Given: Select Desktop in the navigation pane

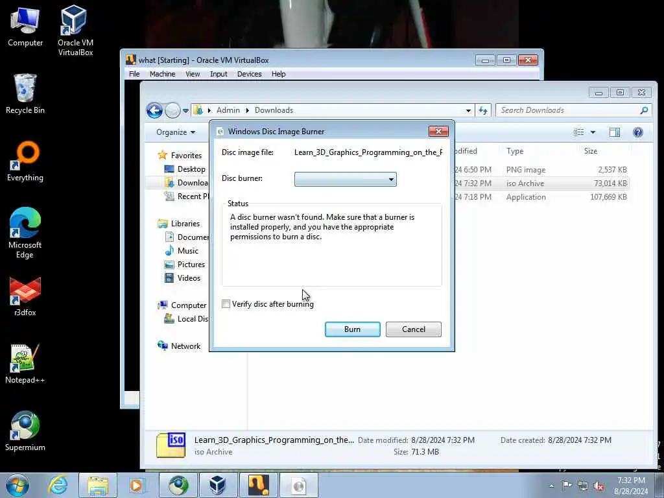Looking at the screenshot, I should click(185, 169).
